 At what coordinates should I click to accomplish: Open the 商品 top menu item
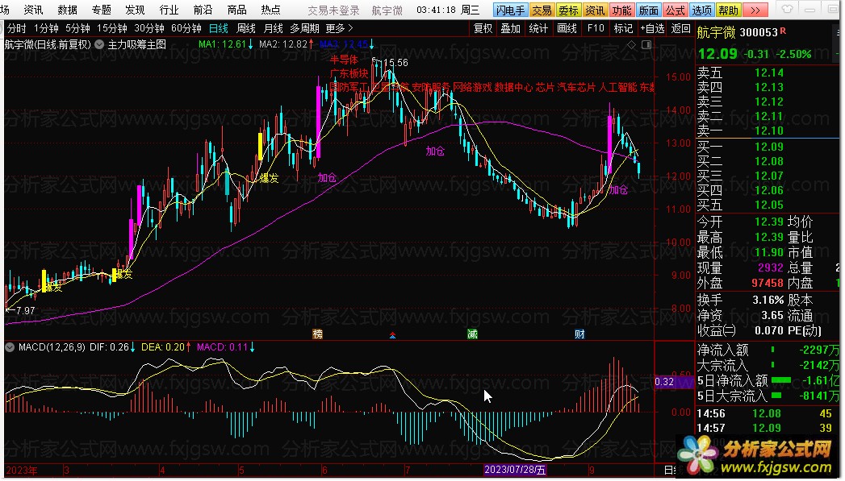click(x=236, y=10)
